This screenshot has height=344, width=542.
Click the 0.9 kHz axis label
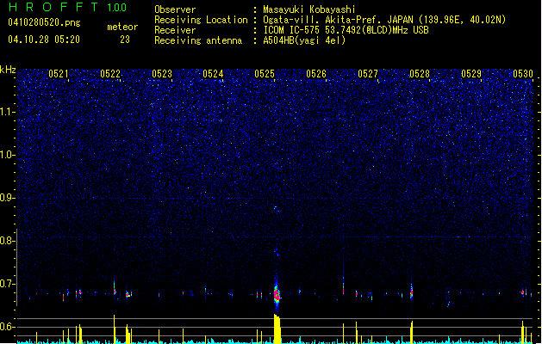pos(7,198)
